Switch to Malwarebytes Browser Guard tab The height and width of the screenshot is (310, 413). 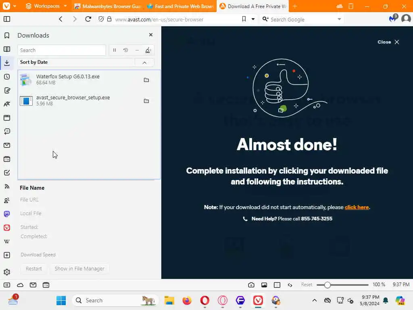click(x=107, y=6)
